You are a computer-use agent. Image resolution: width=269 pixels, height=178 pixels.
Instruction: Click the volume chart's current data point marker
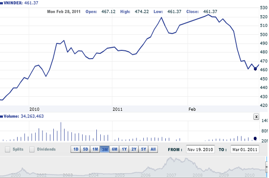coord(255,138)
